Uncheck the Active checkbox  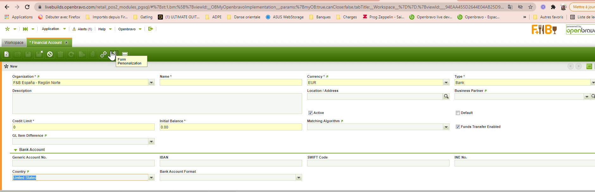(x=310, y=113)
